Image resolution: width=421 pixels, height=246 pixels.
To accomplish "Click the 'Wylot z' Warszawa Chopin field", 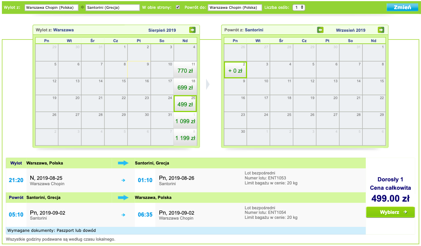I will click(x=51, y=8).
